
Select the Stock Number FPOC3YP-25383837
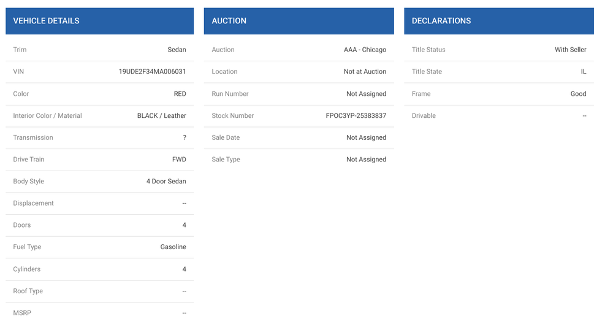coord(356,116)
